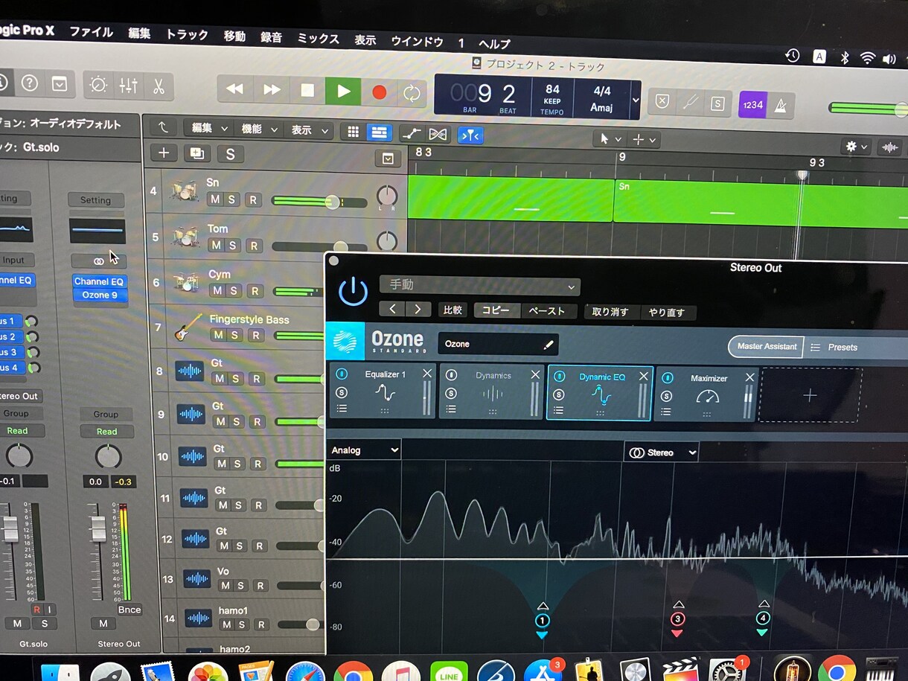This screenshot has height=681, width=908.
Task: Open the mixer sliders icon in toolbar
Action: tap(128, 86)
